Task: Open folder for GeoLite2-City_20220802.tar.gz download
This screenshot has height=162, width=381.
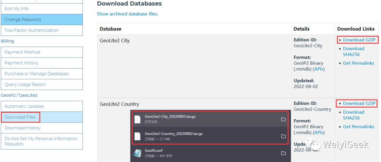Action: [x=283, y=119]
